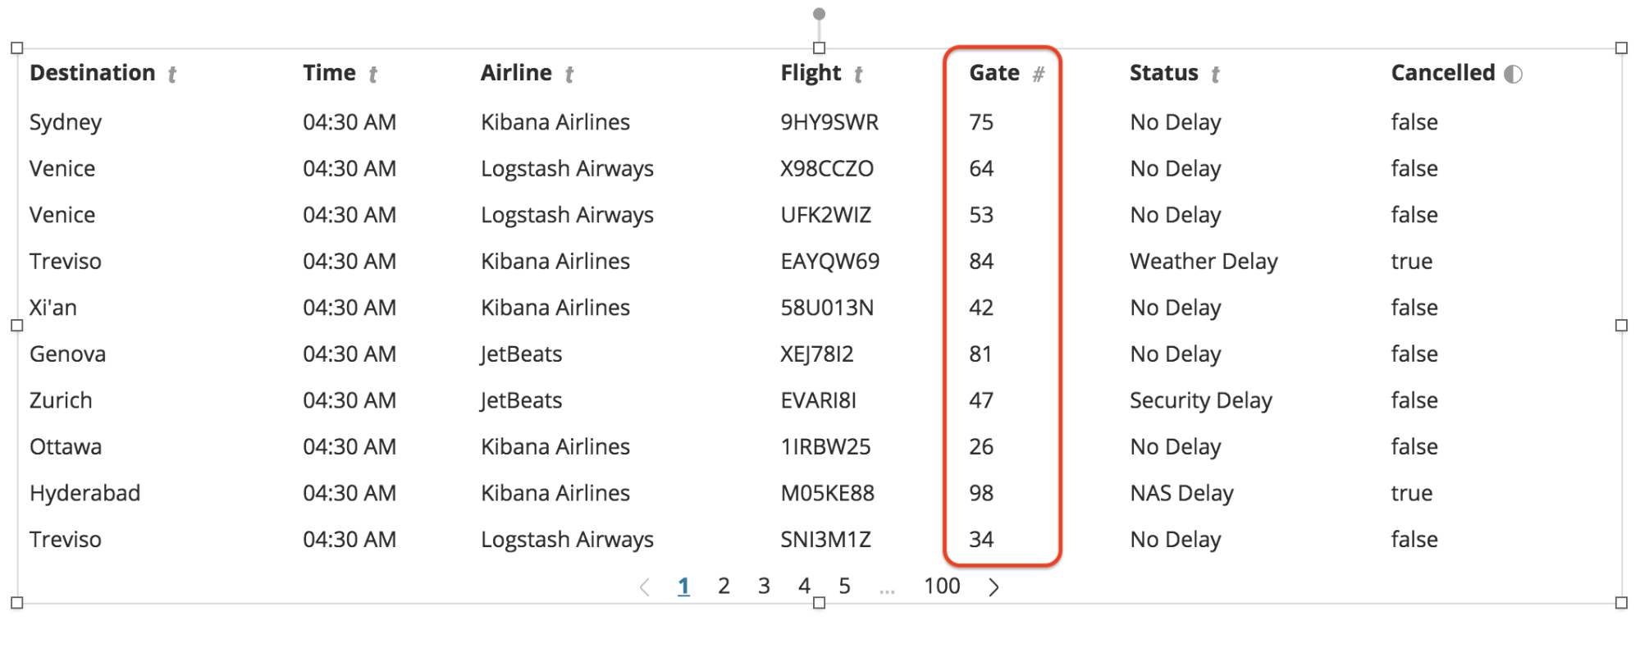
Task: Click the top-right corner resize handle
Action: [1621, 48]
